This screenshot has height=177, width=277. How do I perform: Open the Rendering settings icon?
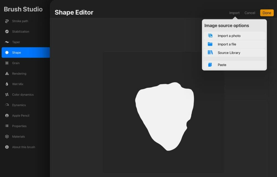(6, 74)
